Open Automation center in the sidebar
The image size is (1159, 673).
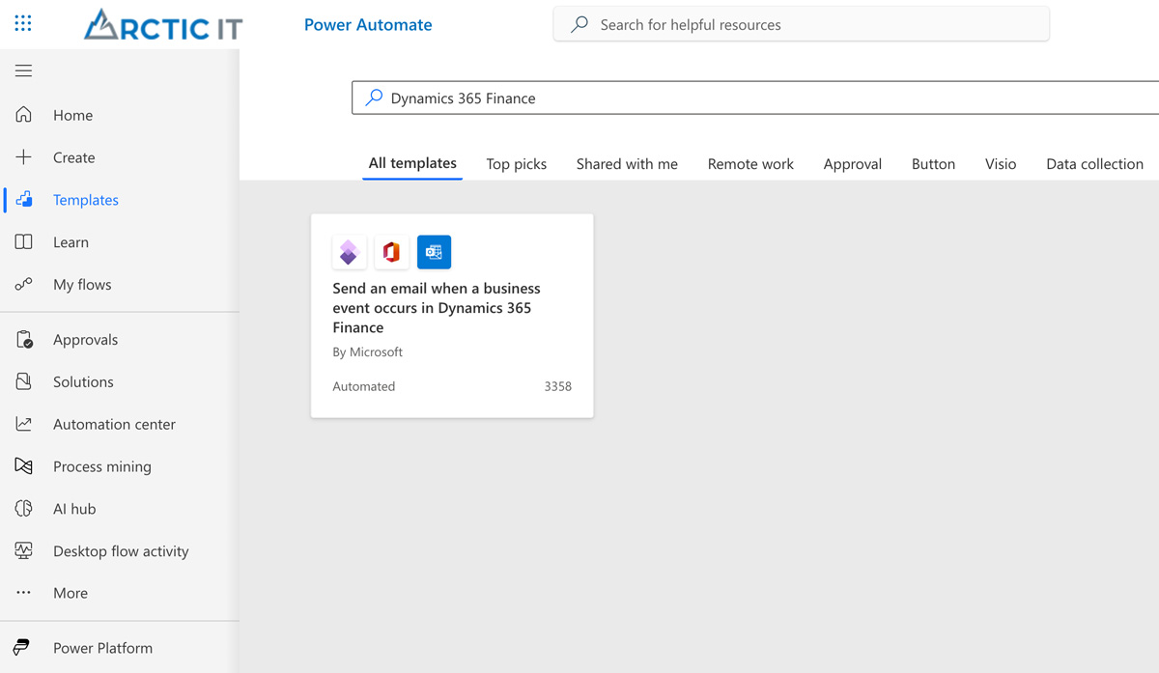pyautogui.click(x=114, y=424)
